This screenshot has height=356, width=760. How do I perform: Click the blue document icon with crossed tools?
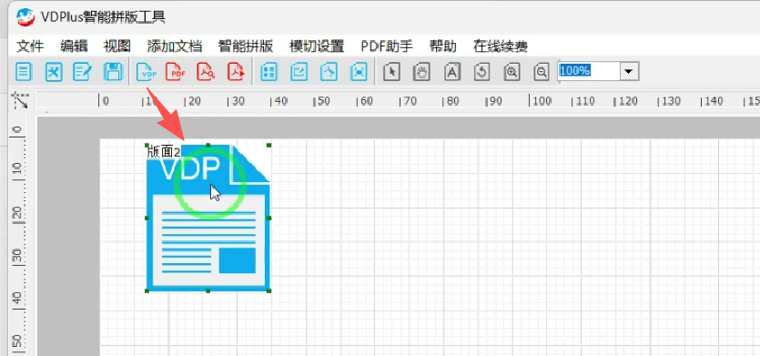tap(54, 72)
